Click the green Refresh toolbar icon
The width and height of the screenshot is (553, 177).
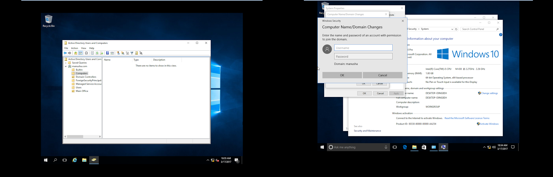coord(97,53)
